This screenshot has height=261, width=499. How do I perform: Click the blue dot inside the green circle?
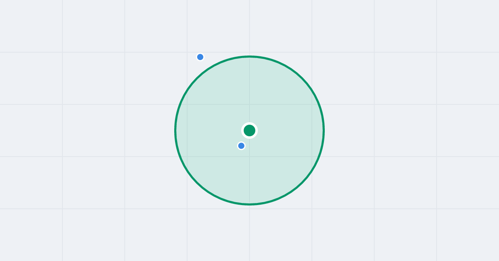pos(241,146)
